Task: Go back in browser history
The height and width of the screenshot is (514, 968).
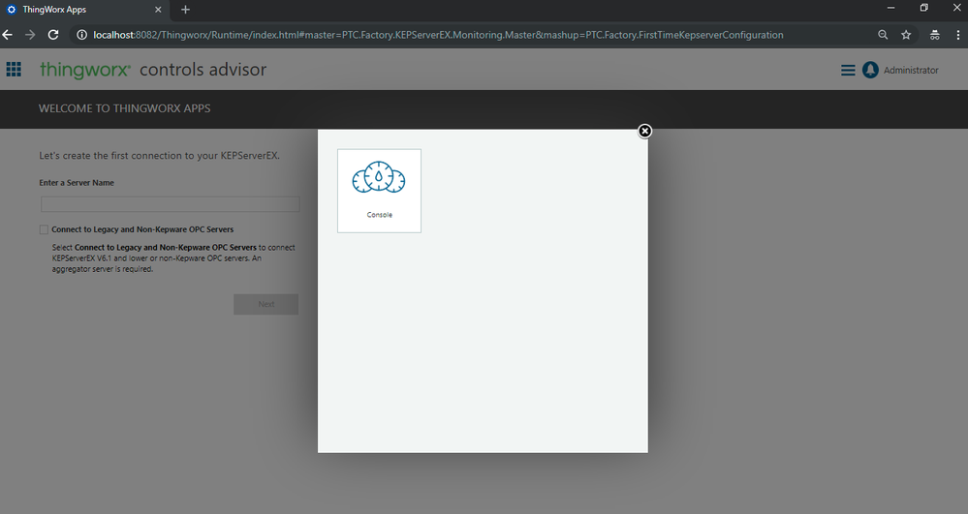Action: tap(8, 35)
